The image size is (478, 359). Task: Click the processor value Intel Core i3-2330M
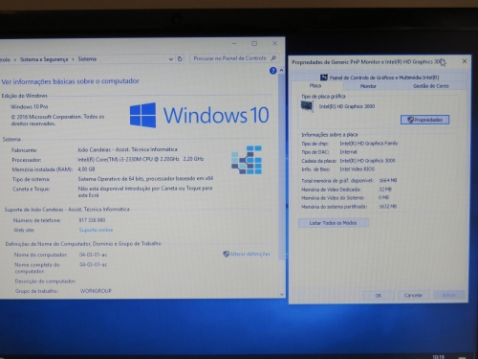pyautogui.click(x=141, y=159)
